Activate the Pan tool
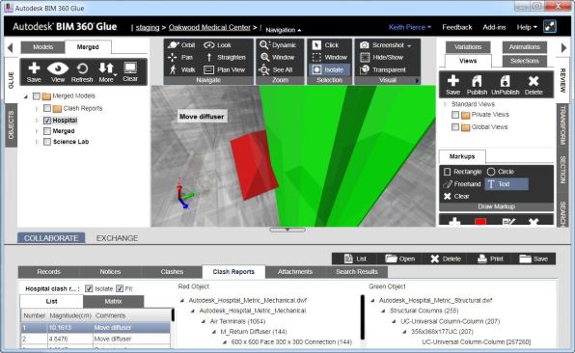The width and height of the screenshot is (575, 353). coord(180,57)
